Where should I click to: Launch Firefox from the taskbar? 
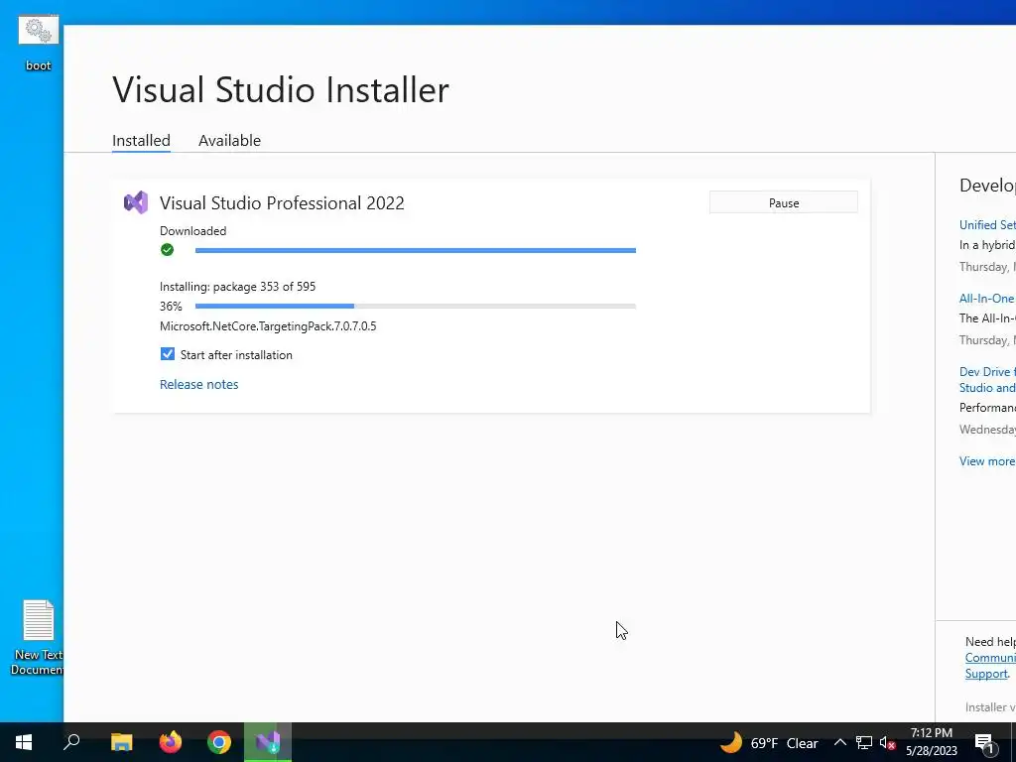coord(171,742)
